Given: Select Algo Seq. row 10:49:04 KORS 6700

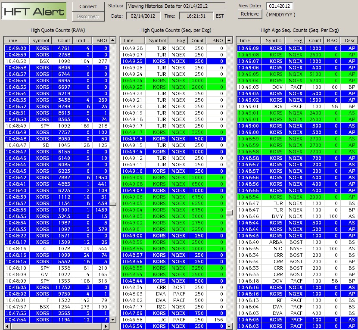Looking at the screenshot, I should click(x=298, y=81).
